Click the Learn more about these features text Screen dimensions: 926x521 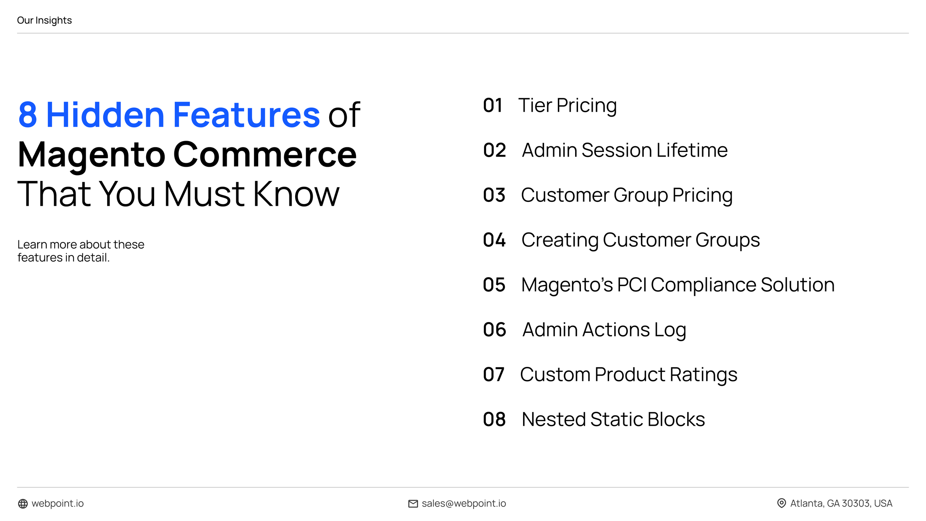pyautogui.click(x=81, y=251)
